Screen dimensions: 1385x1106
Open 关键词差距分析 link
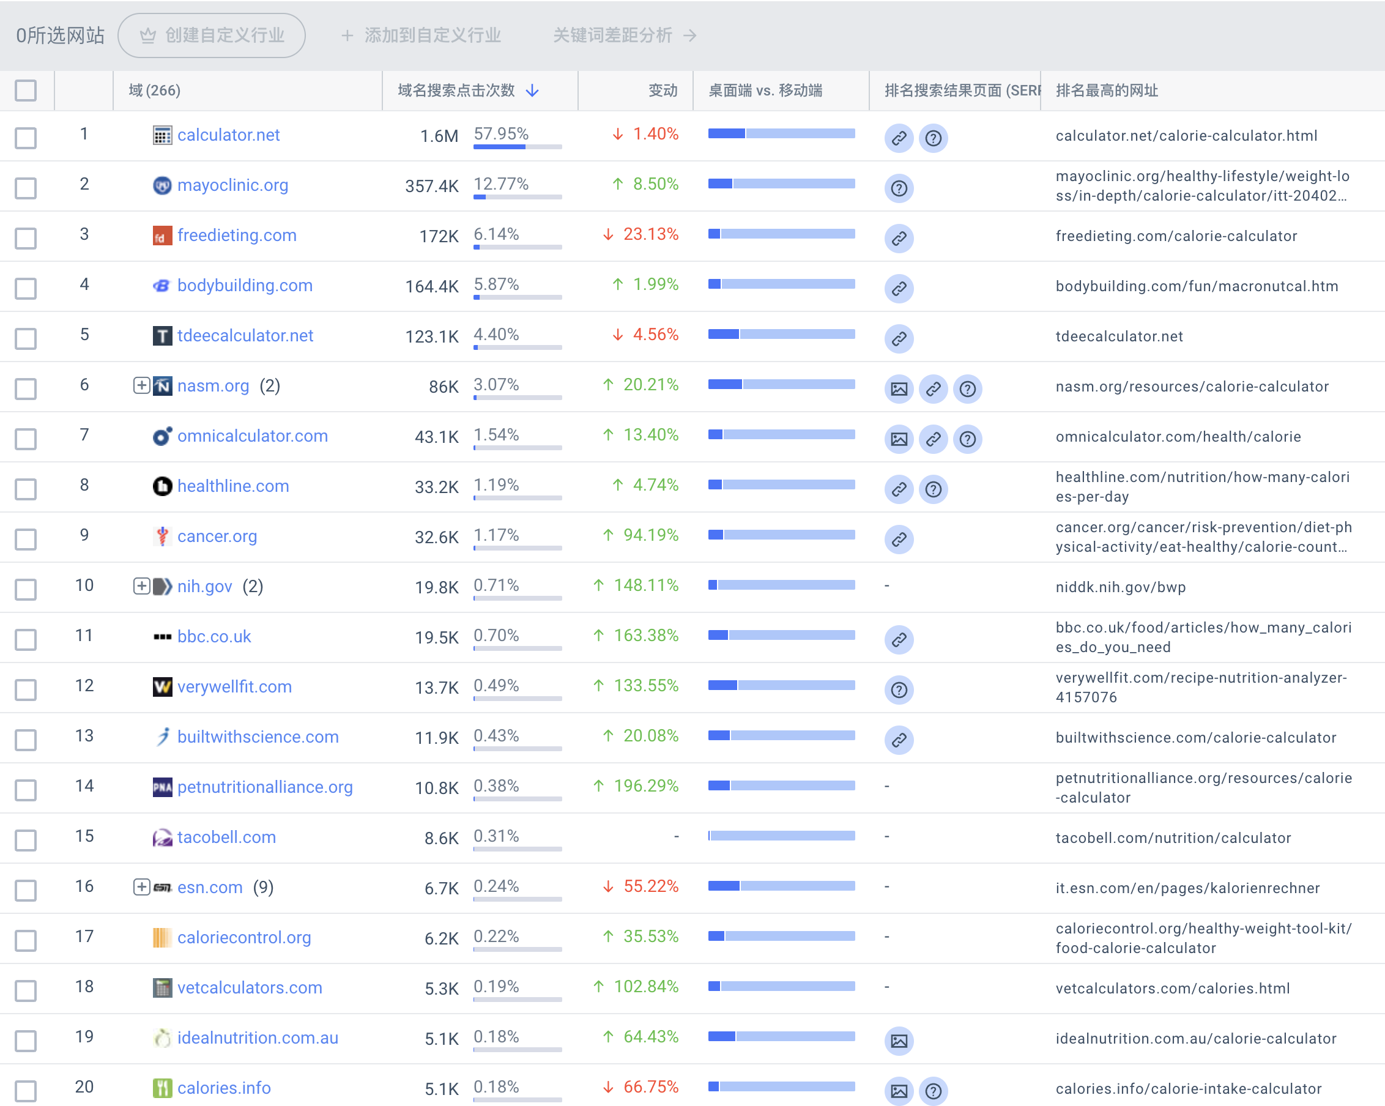point(625,35)
